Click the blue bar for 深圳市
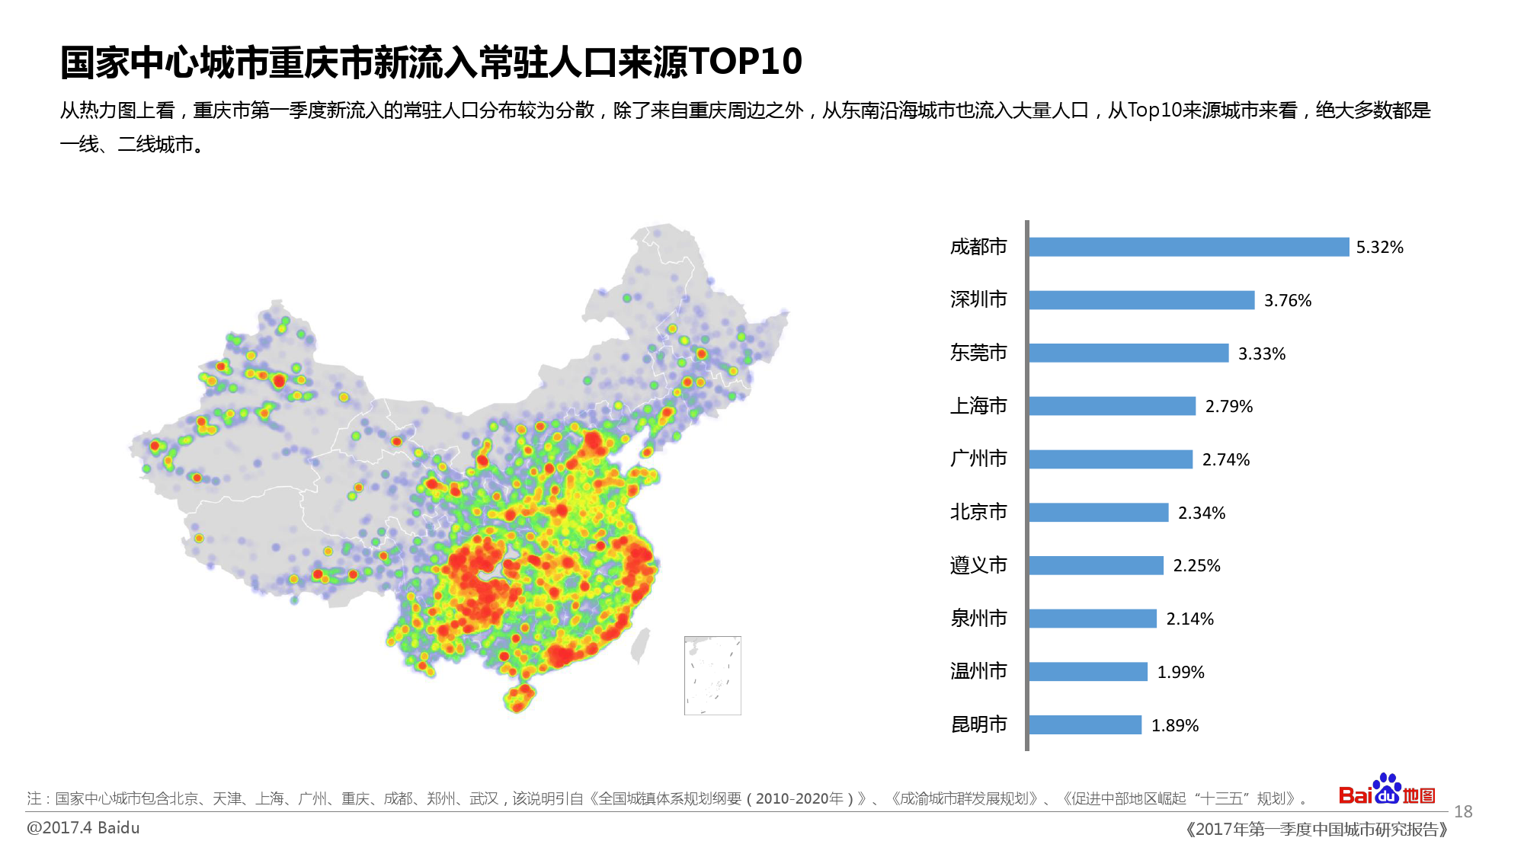 click(1141, 300)
